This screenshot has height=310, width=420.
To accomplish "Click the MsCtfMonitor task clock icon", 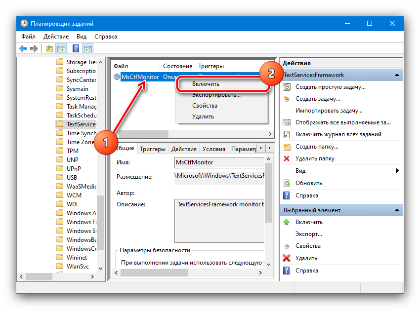I will [117, 77].
